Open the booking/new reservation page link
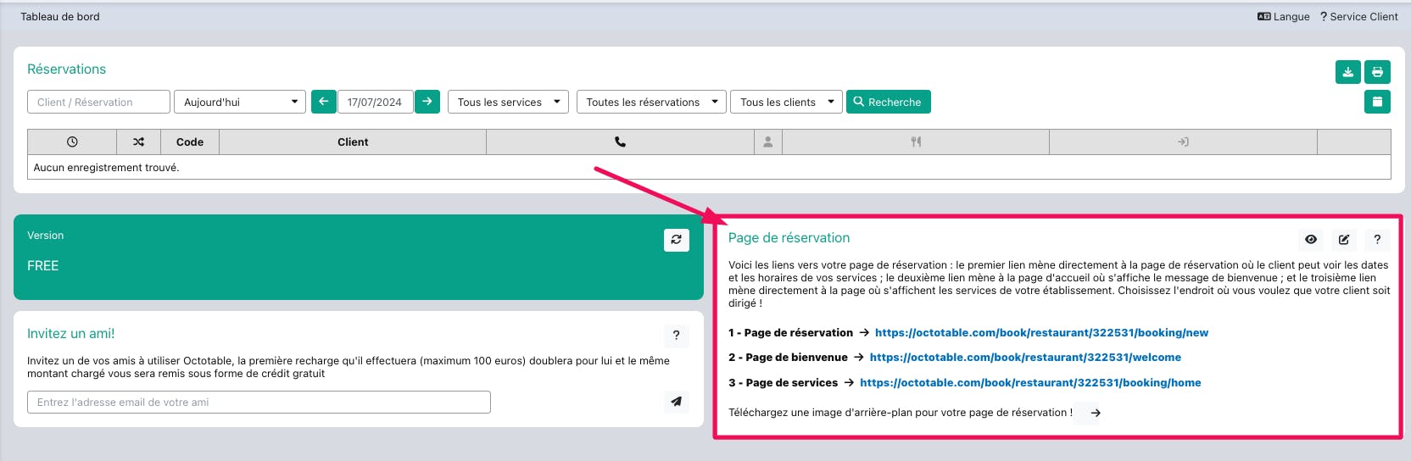Screen dimensions: 1411x461 coord(1041,332)
